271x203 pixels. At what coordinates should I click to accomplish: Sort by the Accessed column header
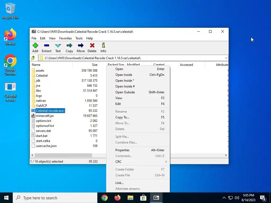point(192,65)
